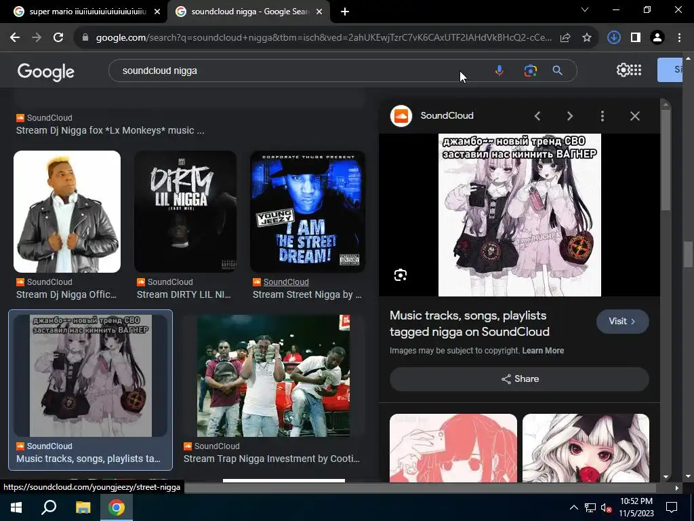Open a new browser tab
Screen dimensions: 694x521
(x=345, y=12)
